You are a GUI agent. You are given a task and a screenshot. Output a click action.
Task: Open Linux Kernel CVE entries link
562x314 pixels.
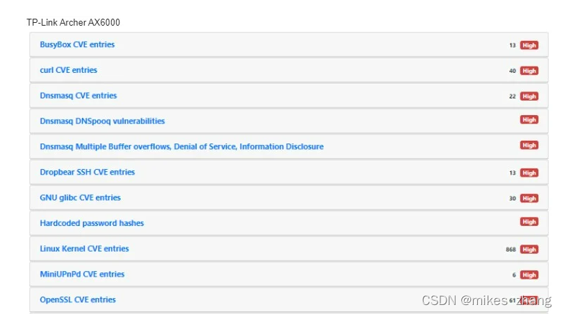tap(84, 249)
